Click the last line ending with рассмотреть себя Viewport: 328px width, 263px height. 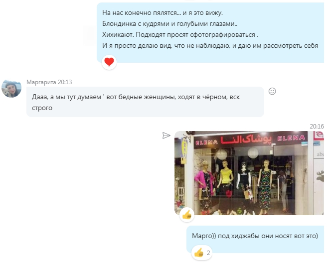click(210, 45)
